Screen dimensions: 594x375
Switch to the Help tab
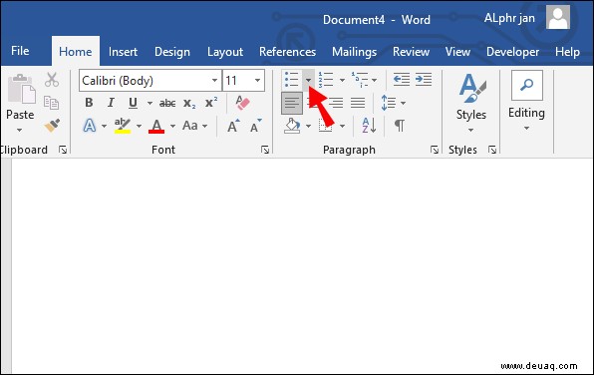567,52
